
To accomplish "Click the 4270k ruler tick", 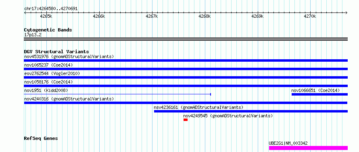I will 310,16.
